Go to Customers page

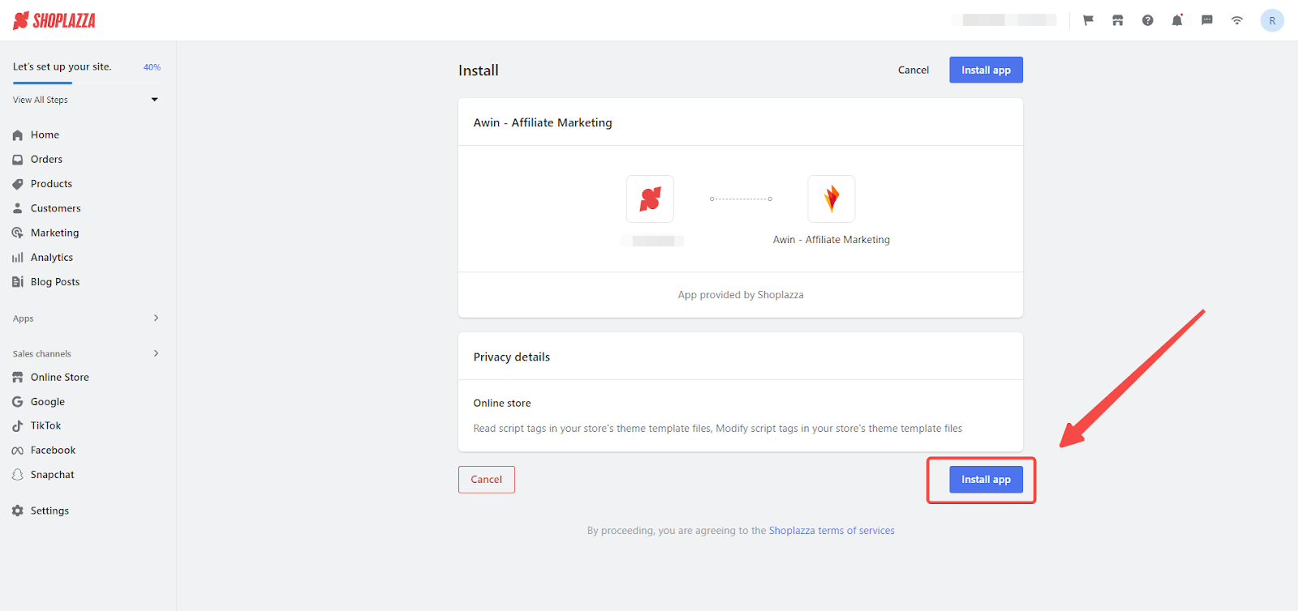[x=55, y=208]
